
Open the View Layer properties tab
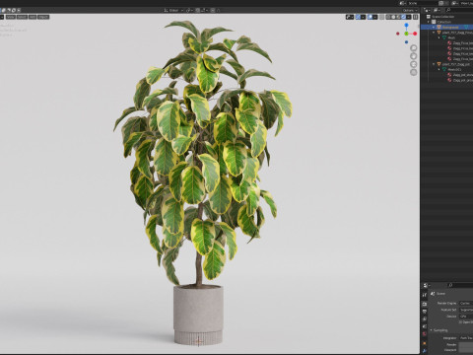[425, 319]
